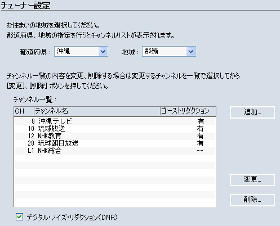Click empty area in channel list
The image size is (280, 226).
coord(115,180)
